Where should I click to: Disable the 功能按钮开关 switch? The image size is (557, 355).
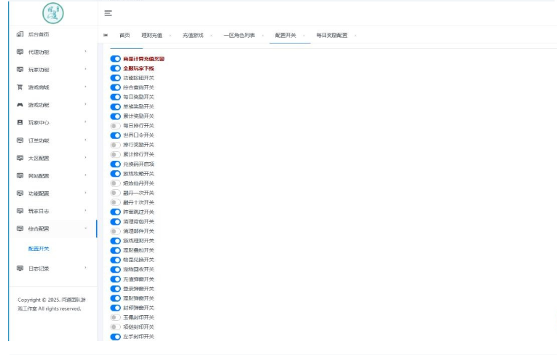point(116,78)
